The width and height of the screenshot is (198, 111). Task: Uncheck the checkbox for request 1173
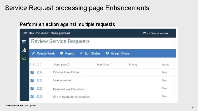click(x=32, y=80)
